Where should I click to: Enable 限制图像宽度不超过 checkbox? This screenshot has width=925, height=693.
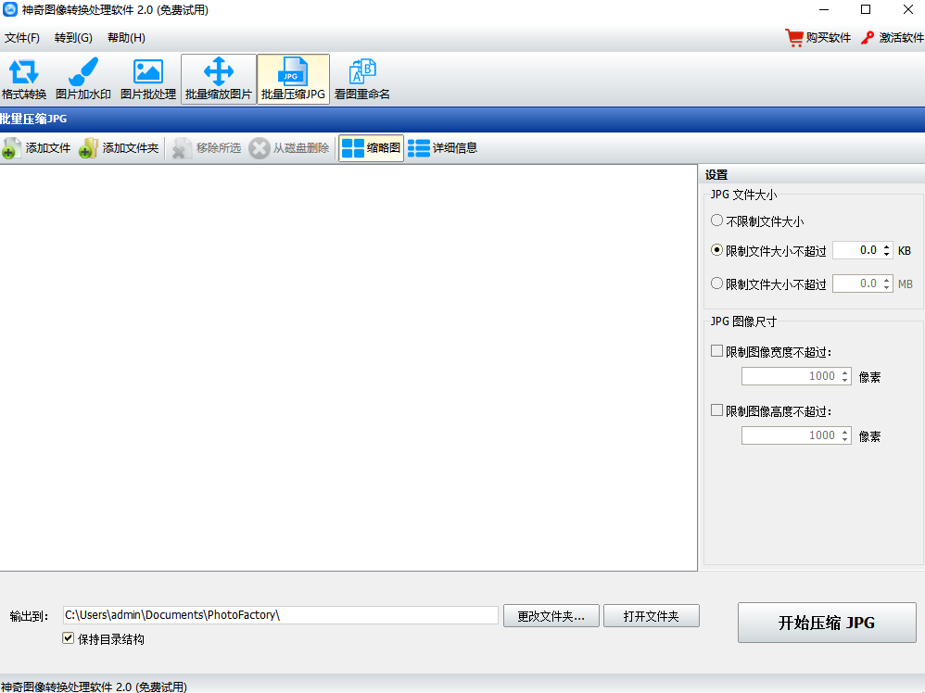pyautogui.click(x=716, y=351)
